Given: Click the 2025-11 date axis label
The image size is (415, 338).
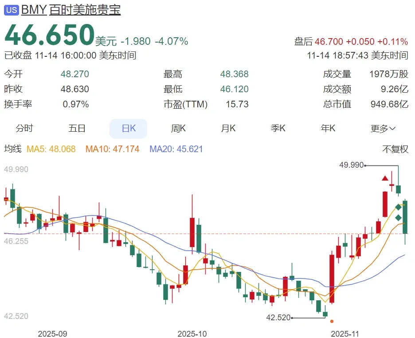Looking at the screenshot, I should point(345,334).
